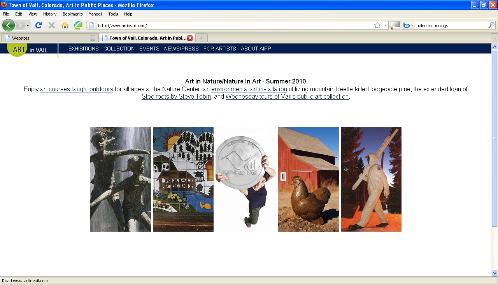Image resolution: width=498 pixels, height=285 pixels.
Task: Click the bronze children sculpture thumbnail
Action: (x=121, y=179)
